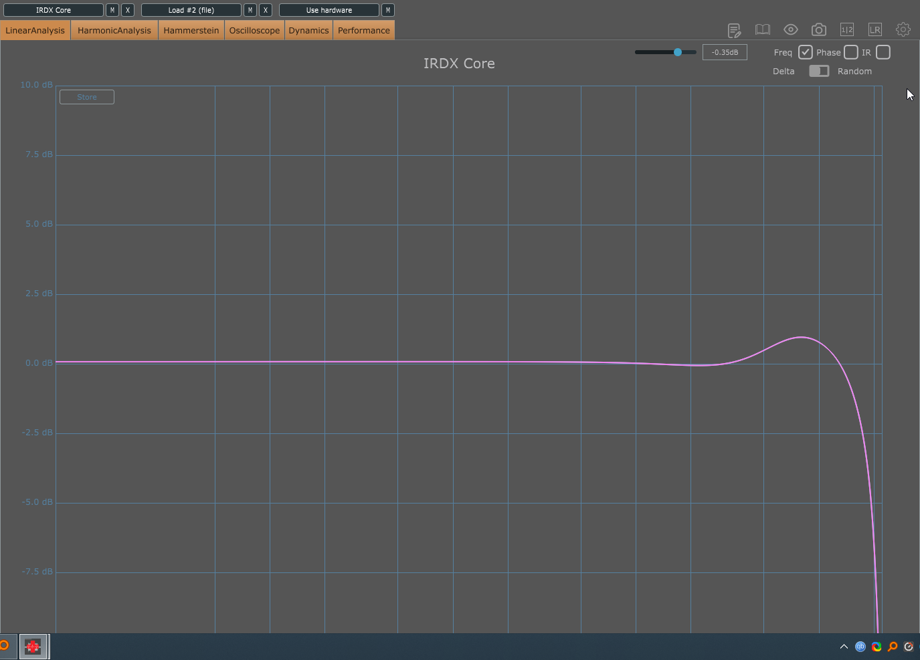Uncheck the Freq checkbox
The height and width of the screenshot is (660, 920).
coord(806,52)
